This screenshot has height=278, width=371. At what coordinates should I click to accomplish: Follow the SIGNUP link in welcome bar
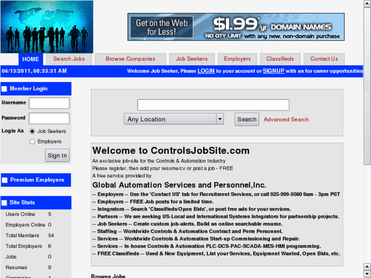point(274,71)
